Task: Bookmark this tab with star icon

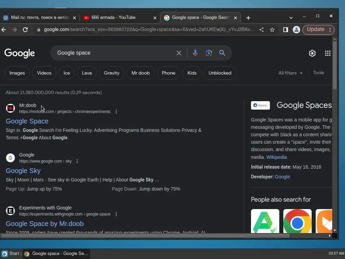Action: pyautogui.click(x=272, y=30)
